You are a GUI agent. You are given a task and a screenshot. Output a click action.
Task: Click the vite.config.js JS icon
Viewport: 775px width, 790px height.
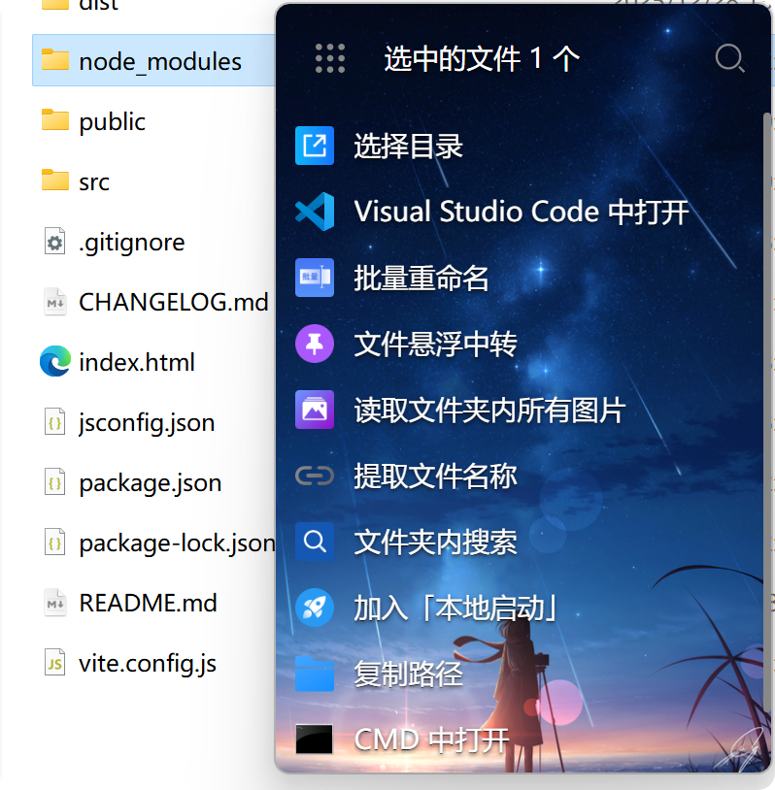pos(55,662)
